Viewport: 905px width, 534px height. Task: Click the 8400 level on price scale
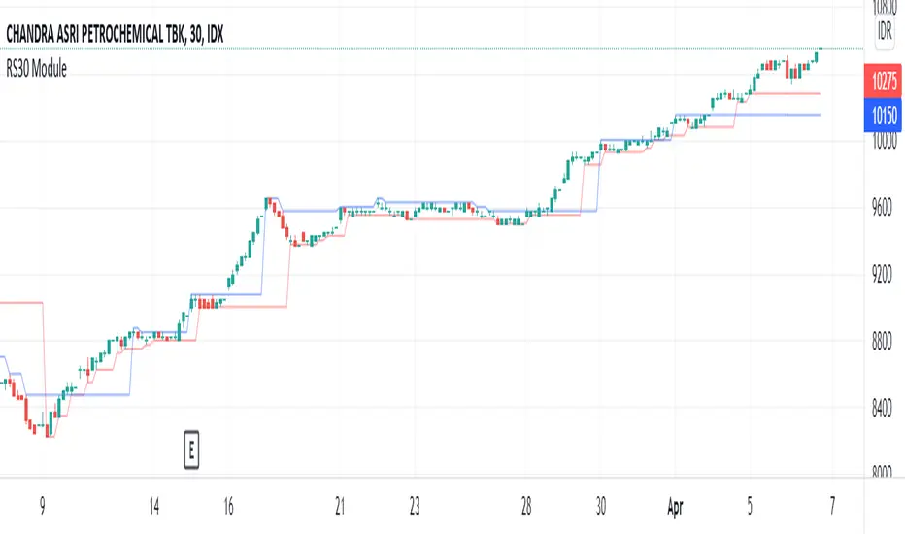tap(884, 408)
